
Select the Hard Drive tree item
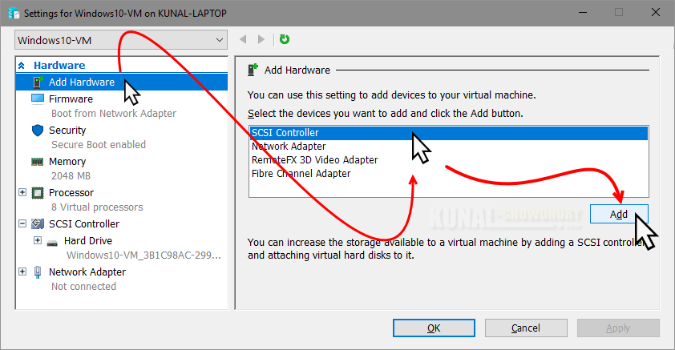pos(88,241)
